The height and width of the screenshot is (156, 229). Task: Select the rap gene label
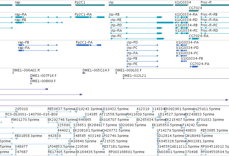[17, 2]
